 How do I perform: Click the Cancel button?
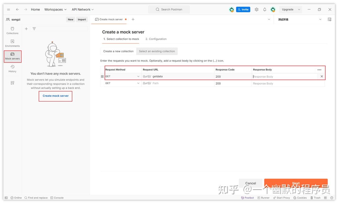[250, 183]
